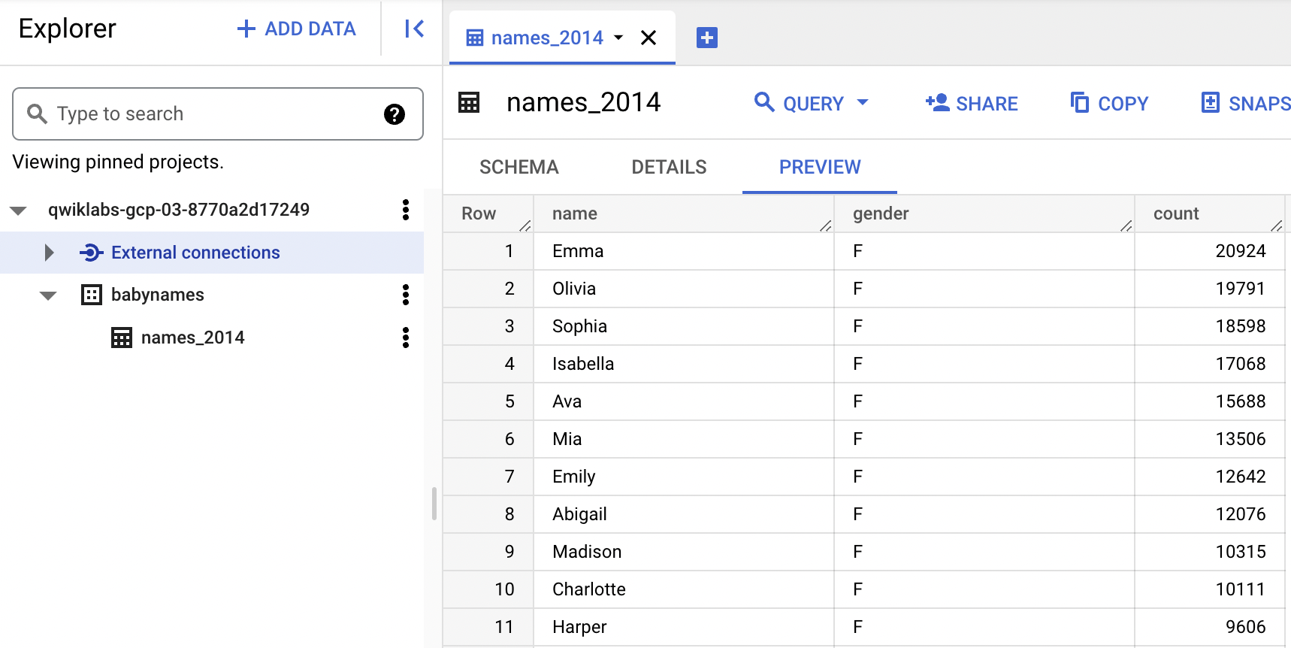
Task: Click the Madison name cell
Action: tap(684, 552)
